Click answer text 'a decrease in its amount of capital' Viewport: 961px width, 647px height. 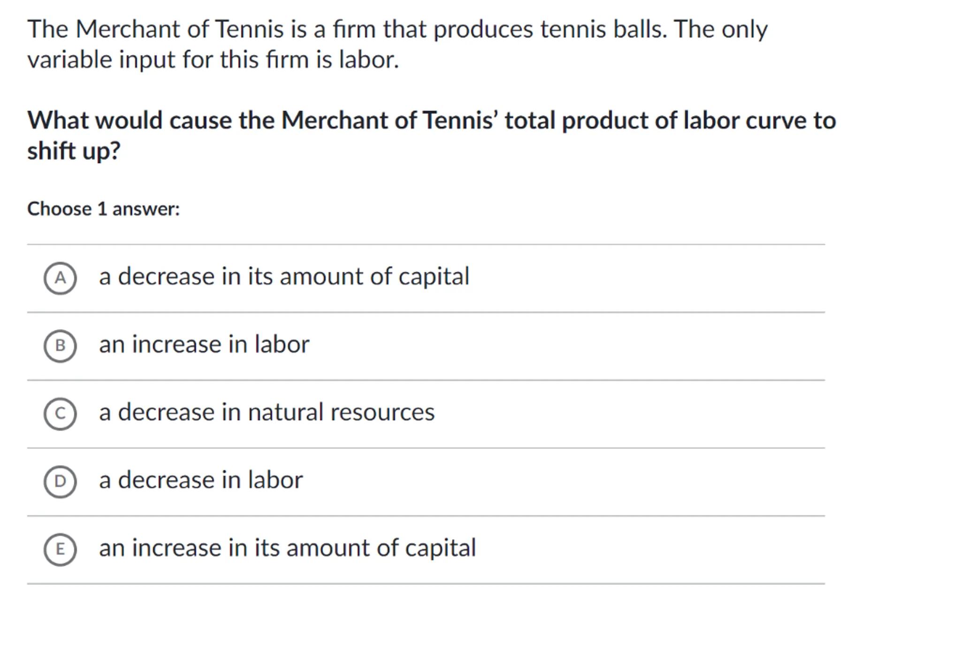click(284, 276)
